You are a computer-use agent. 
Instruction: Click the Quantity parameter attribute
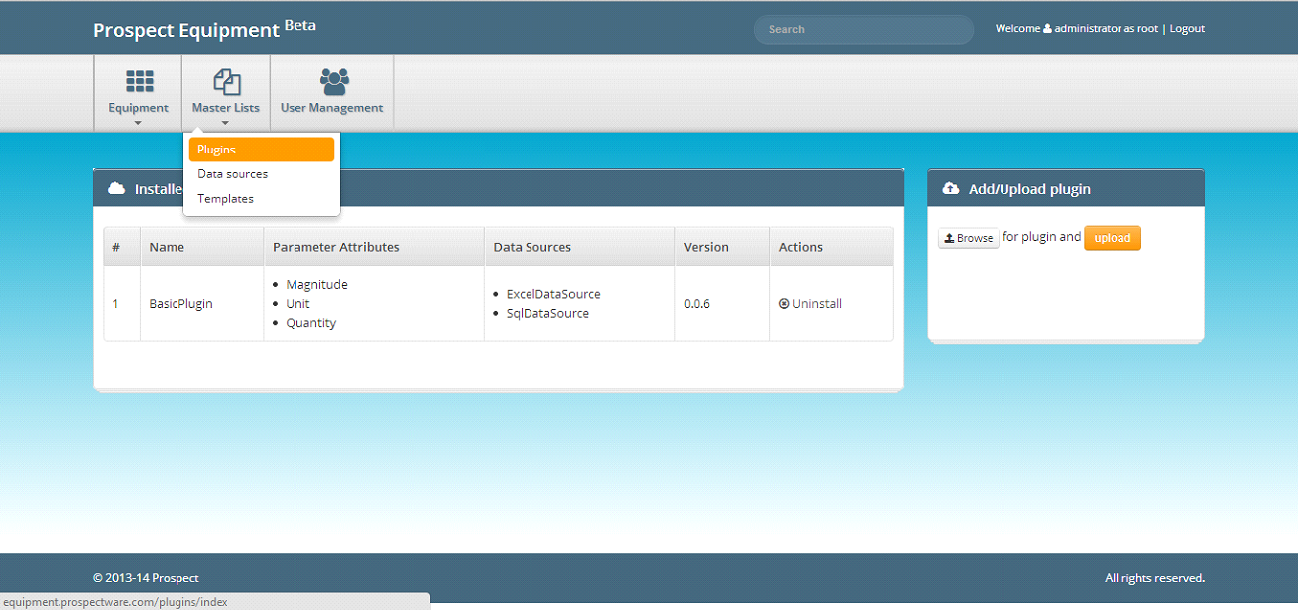[311, 323]
